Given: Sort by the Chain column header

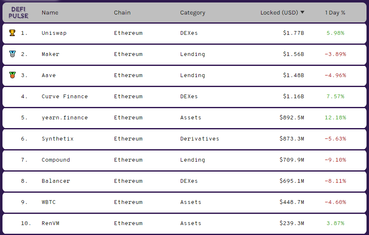Looking at the screenshot, I should tap(122, 12).
